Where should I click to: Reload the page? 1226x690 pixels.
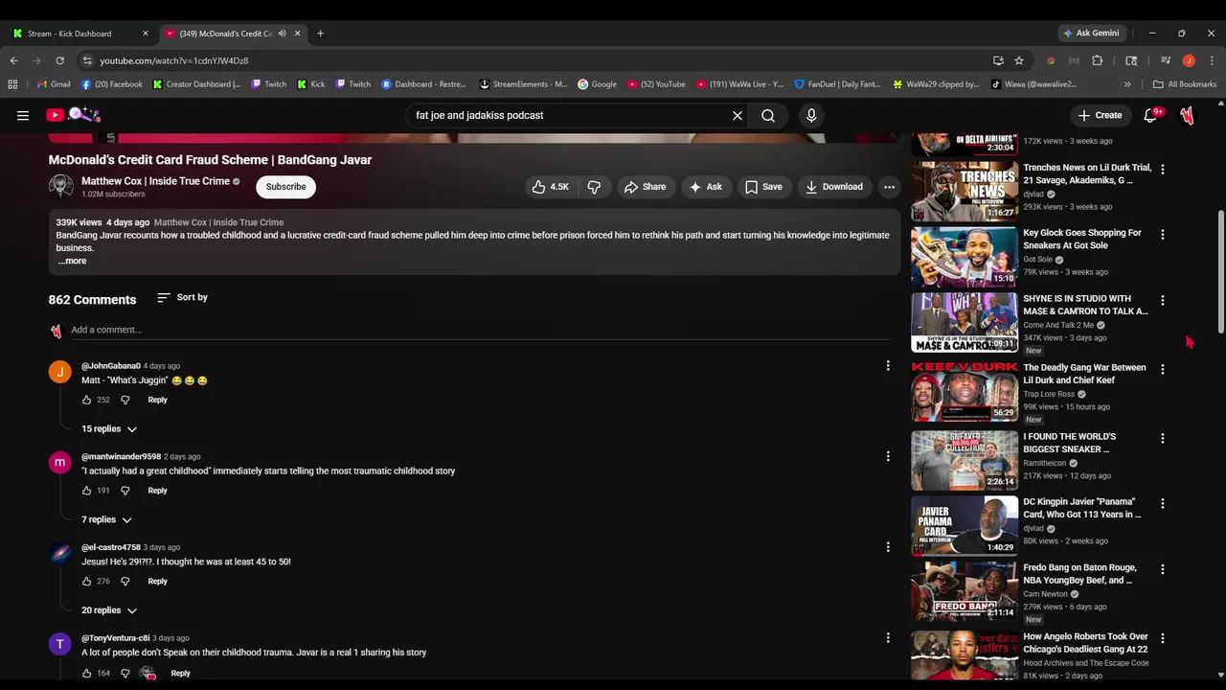click(x=59, y=60)
